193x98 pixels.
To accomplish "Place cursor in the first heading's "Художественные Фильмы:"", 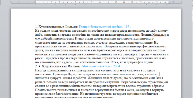I will tap(58, 27).
